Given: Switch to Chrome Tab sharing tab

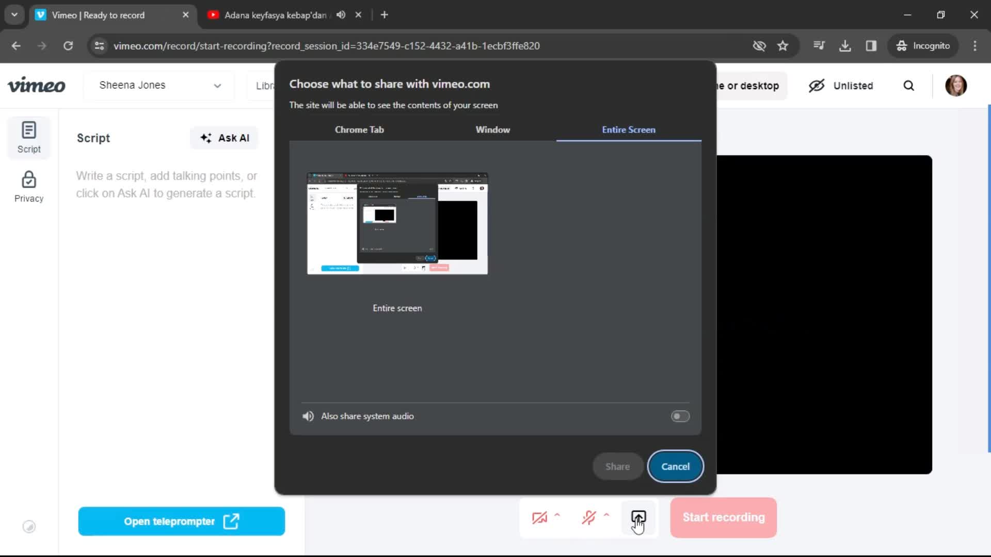Looking at the screenshot, I should [x=359, y=130].
